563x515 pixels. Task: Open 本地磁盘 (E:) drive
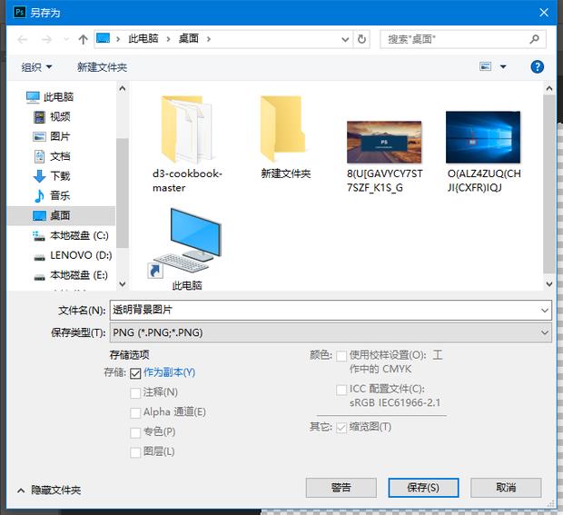(x=71, y=275)
